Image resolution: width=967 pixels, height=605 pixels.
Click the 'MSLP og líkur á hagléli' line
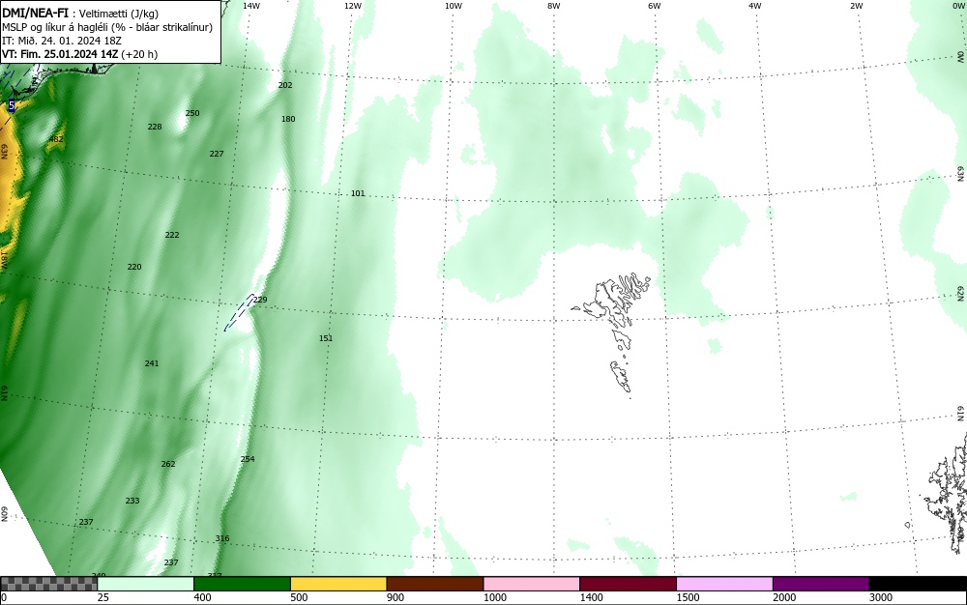pyautogui.click(x=107, y=27)
